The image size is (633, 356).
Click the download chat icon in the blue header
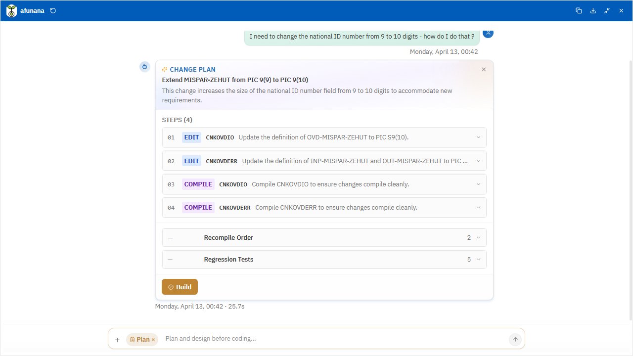[593, 10]
